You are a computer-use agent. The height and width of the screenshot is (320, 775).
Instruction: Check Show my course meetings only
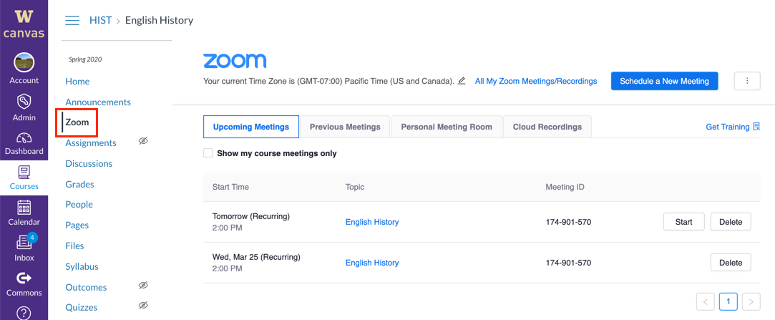coord(208,153)
